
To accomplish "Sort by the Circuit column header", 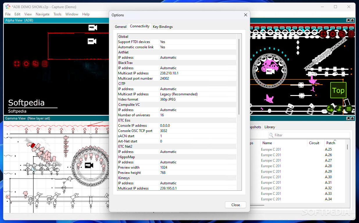I will (315, 143).
